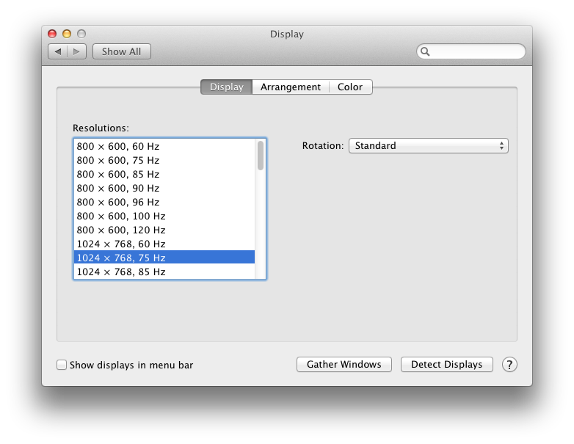Screen dimensions: 574x444
Task: Select the 800 × 600, 120 Hz resolution
Action: click(164, 230)
